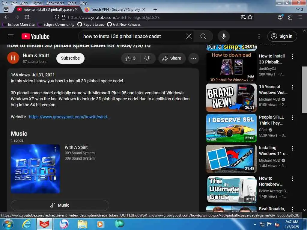Open Get New Releases bookmark

tap(124, 25)
